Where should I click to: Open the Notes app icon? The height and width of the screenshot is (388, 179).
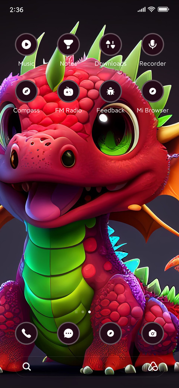point(69,44)
